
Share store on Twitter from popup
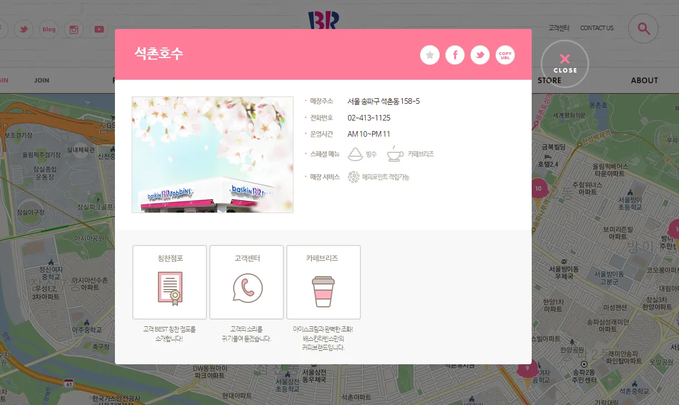(x=480, y=55)
